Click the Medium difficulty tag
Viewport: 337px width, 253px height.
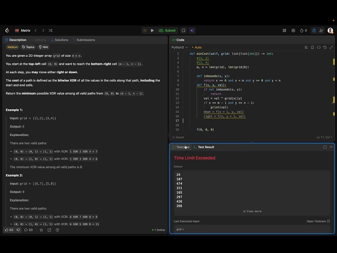click(x=13, y=47)
